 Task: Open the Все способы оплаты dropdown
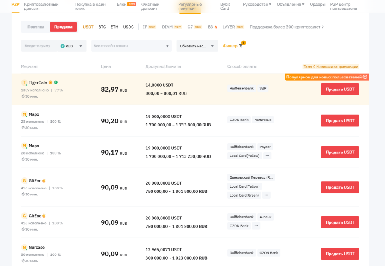131,46
